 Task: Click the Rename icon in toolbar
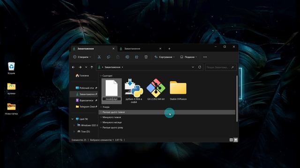coord(127,57)
